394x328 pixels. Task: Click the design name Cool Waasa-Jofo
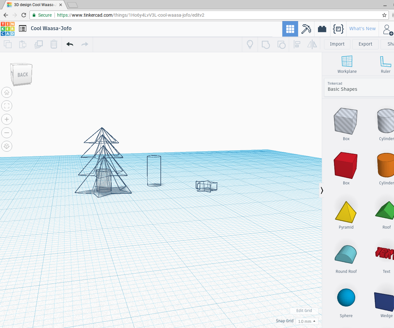[x=51, y=28]
